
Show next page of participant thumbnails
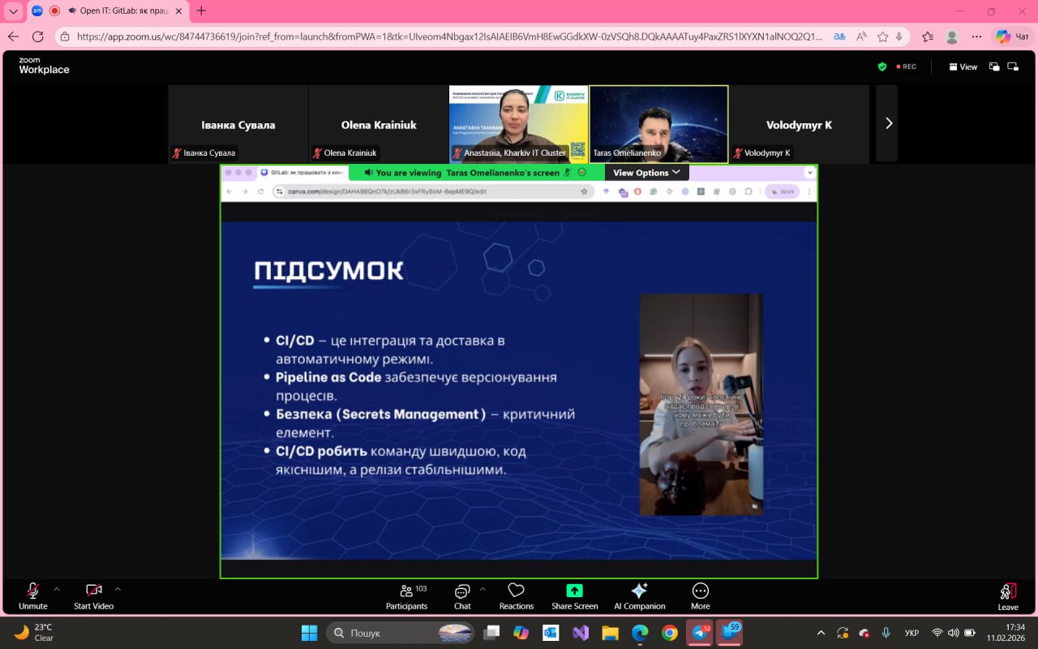pyautogui.click(x=888, y=123)
